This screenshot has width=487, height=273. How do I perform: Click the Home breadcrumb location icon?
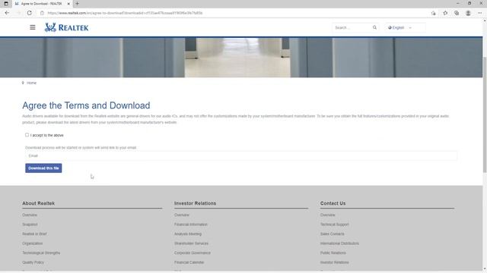23,83
